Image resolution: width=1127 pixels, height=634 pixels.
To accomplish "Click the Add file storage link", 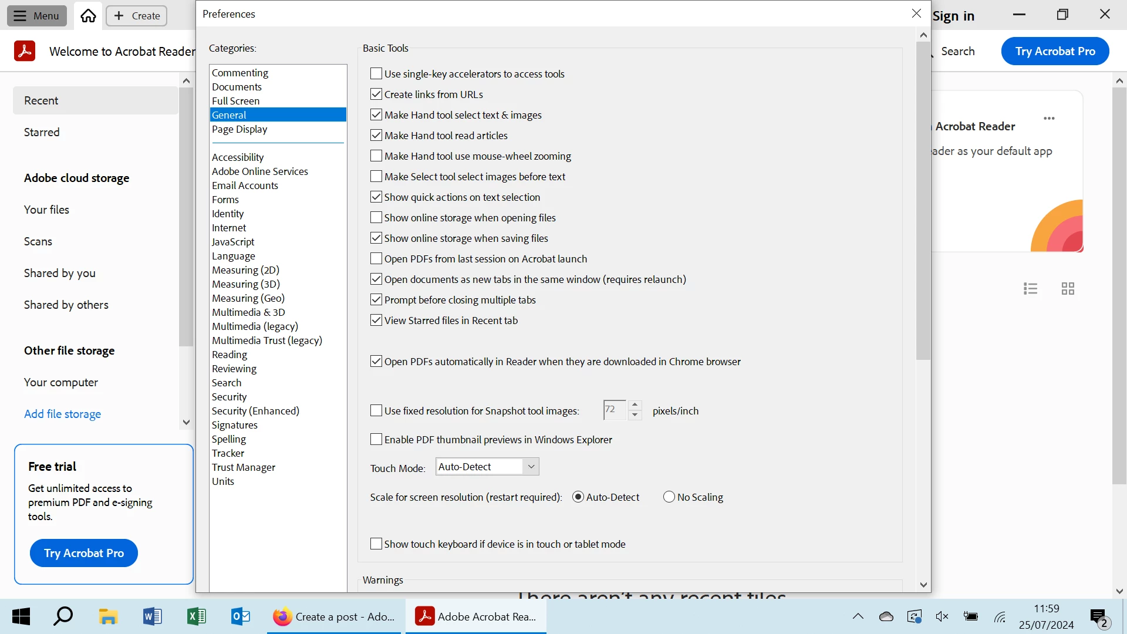I will [x=62, y=414].
